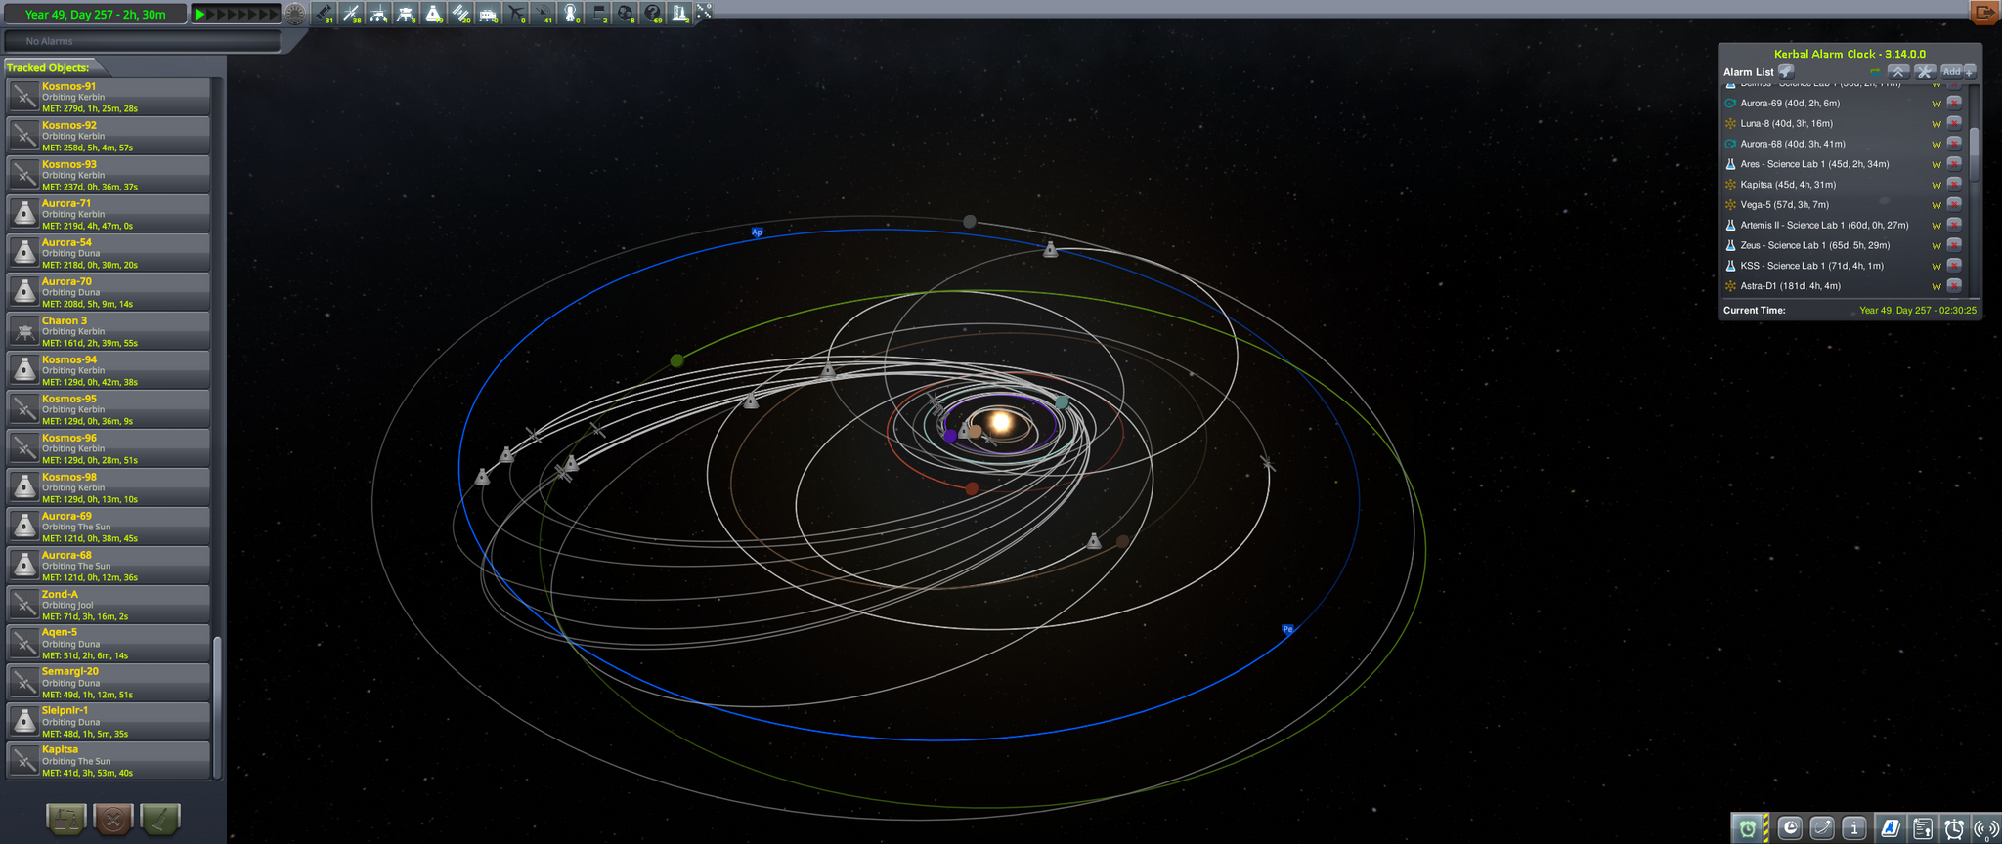This screenshot has width=2002, height=844.
Task: Open the Aurora-68 alarm entry
Action: click(1793, 144)
